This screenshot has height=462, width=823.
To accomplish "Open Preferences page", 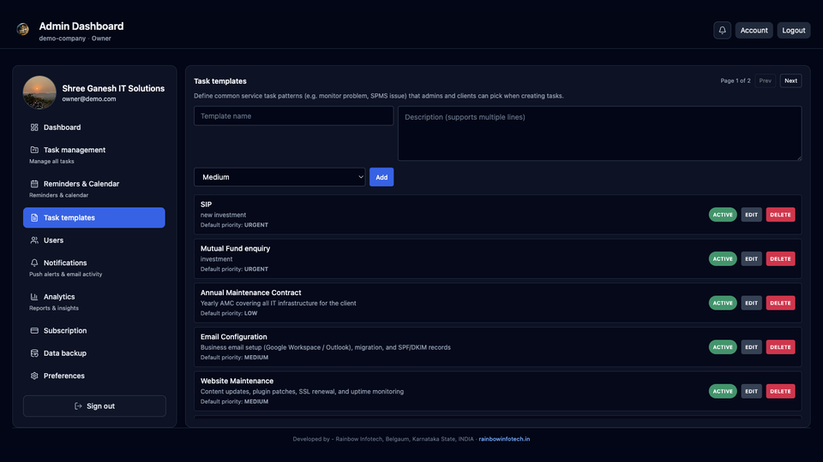I will click(x=94, y=376).
